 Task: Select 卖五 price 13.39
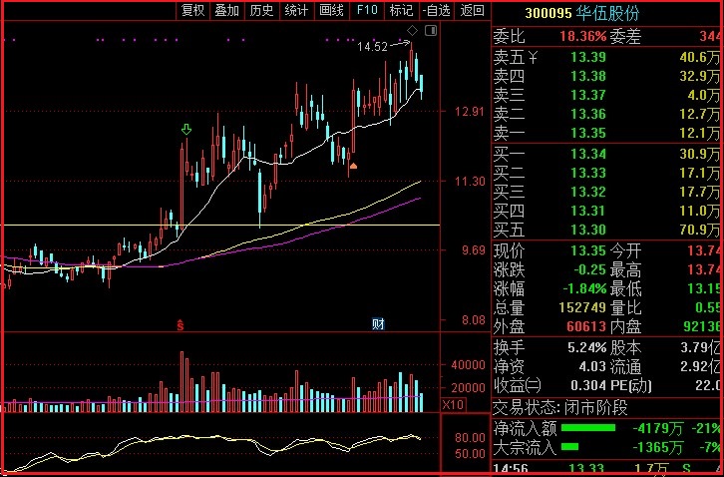[588, 57]
